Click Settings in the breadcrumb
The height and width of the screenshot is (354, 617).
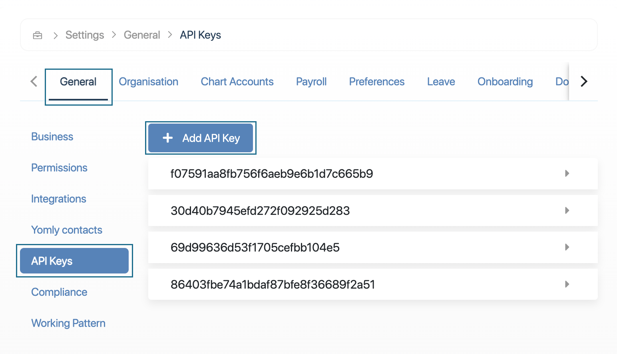coord(85,35)
